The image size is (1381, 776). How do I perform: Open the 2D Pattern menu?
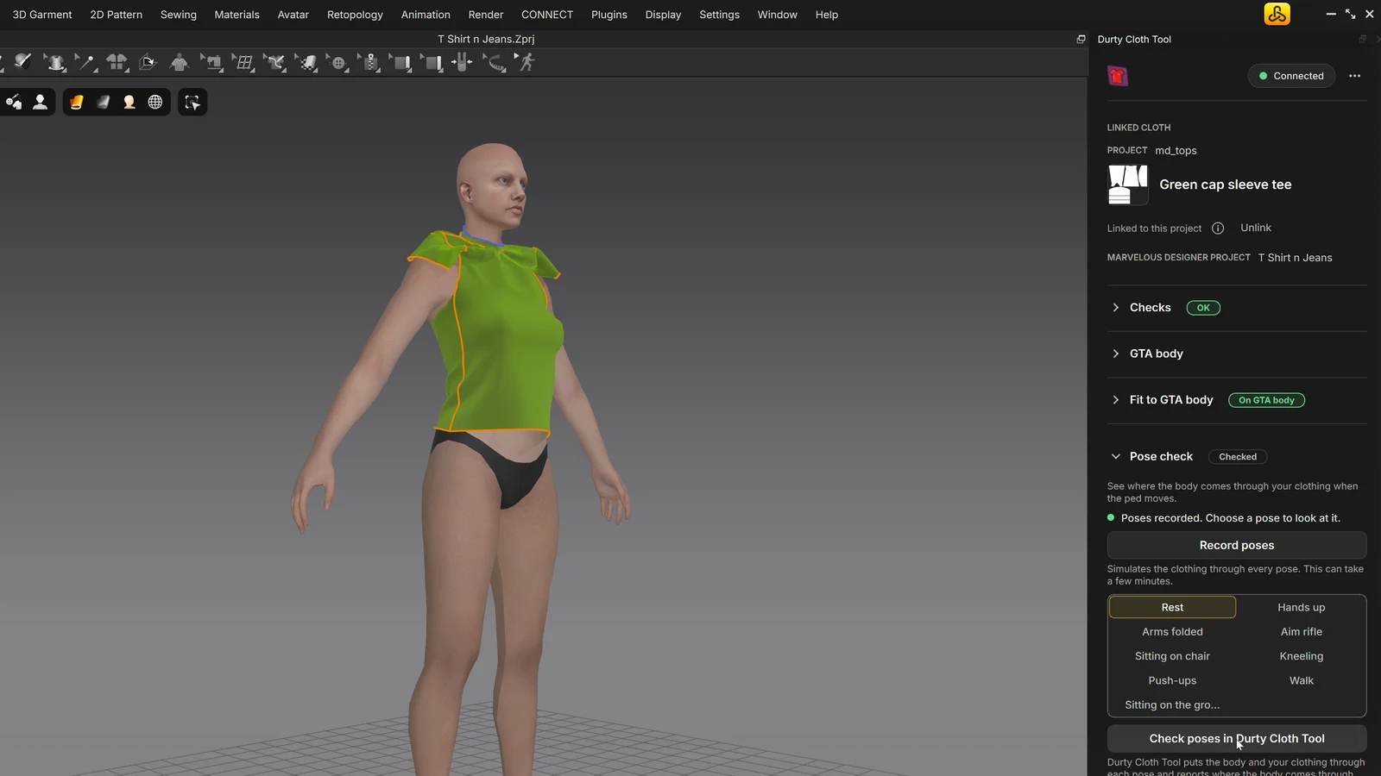point(116,15)
